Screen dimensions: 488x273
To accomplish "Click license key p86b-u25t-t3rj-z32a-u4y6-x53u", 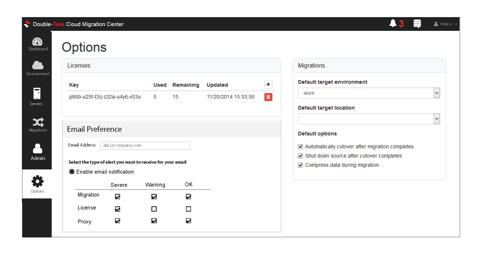I will 105,97.
